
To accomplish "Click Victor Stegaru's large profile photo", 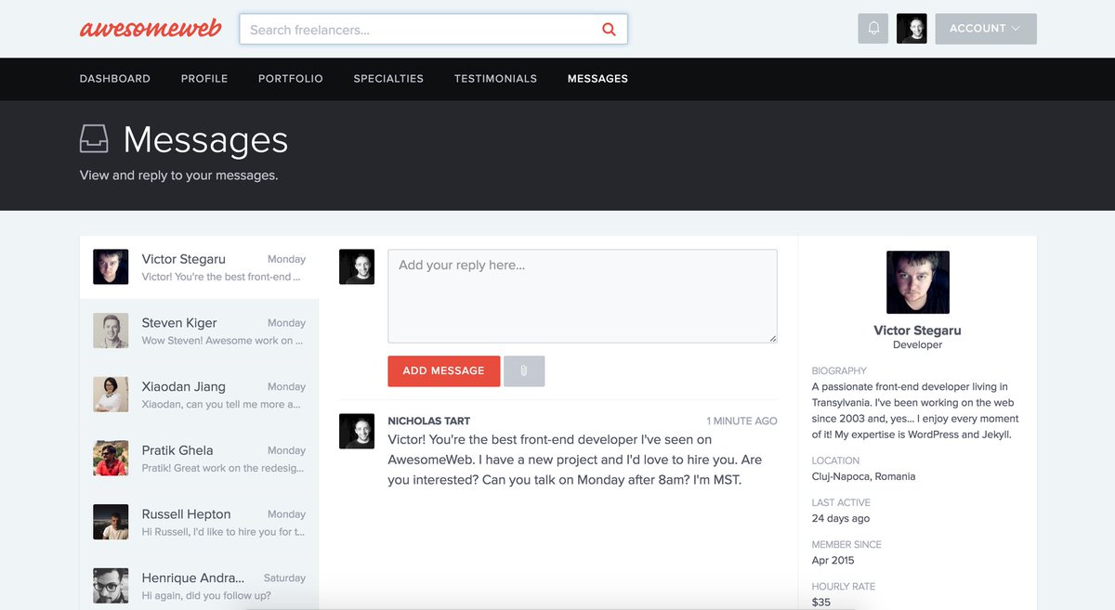I will tap(918, 281).
